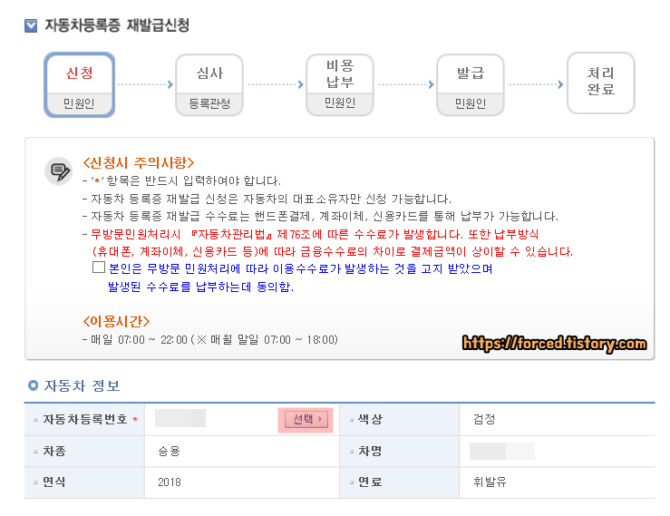Viewport: 670px width, 516px height.
Task: Select the 신청 step box
Action: coord(80,84)
